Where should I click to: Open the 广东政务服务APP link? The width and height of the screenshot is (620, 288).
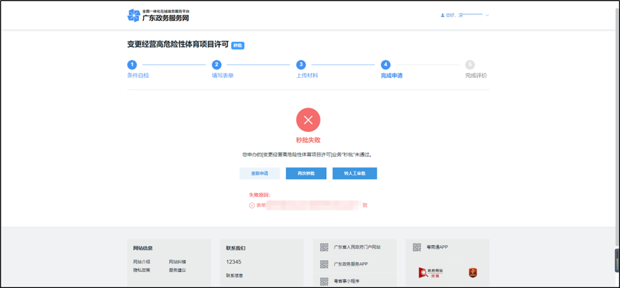pyautogui.click(x=351, y=265)
